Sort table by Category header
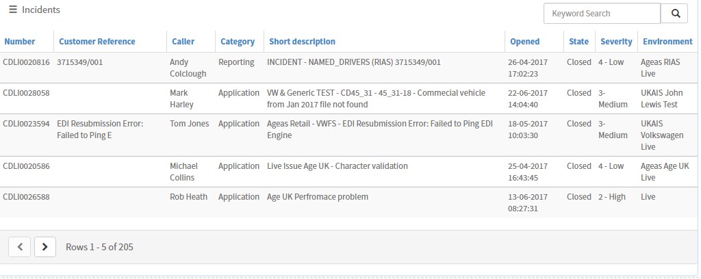This screenshot has height=279, width=701. click(x=238, y=42)
